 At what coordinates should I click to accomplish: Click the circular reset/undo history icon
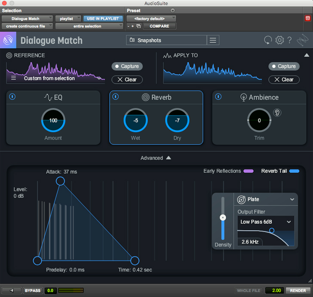point(268,40)
